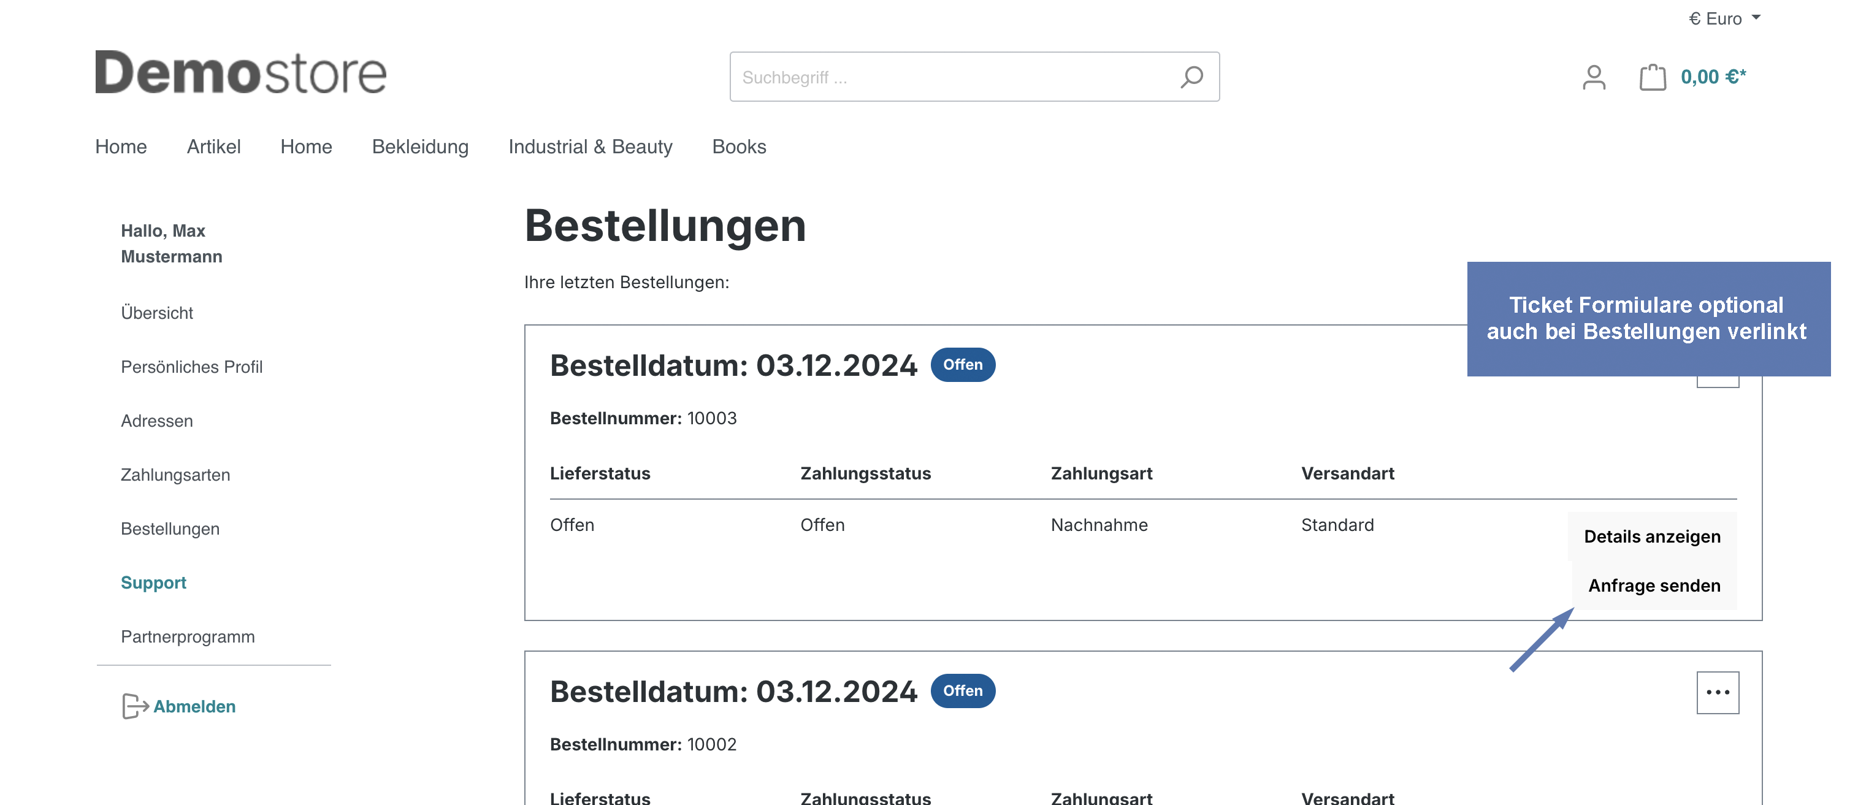The width and height of the screenshot is (1858, 805).
Task: Open Zahlungsarten in sidebar
Action: point(175,475)
